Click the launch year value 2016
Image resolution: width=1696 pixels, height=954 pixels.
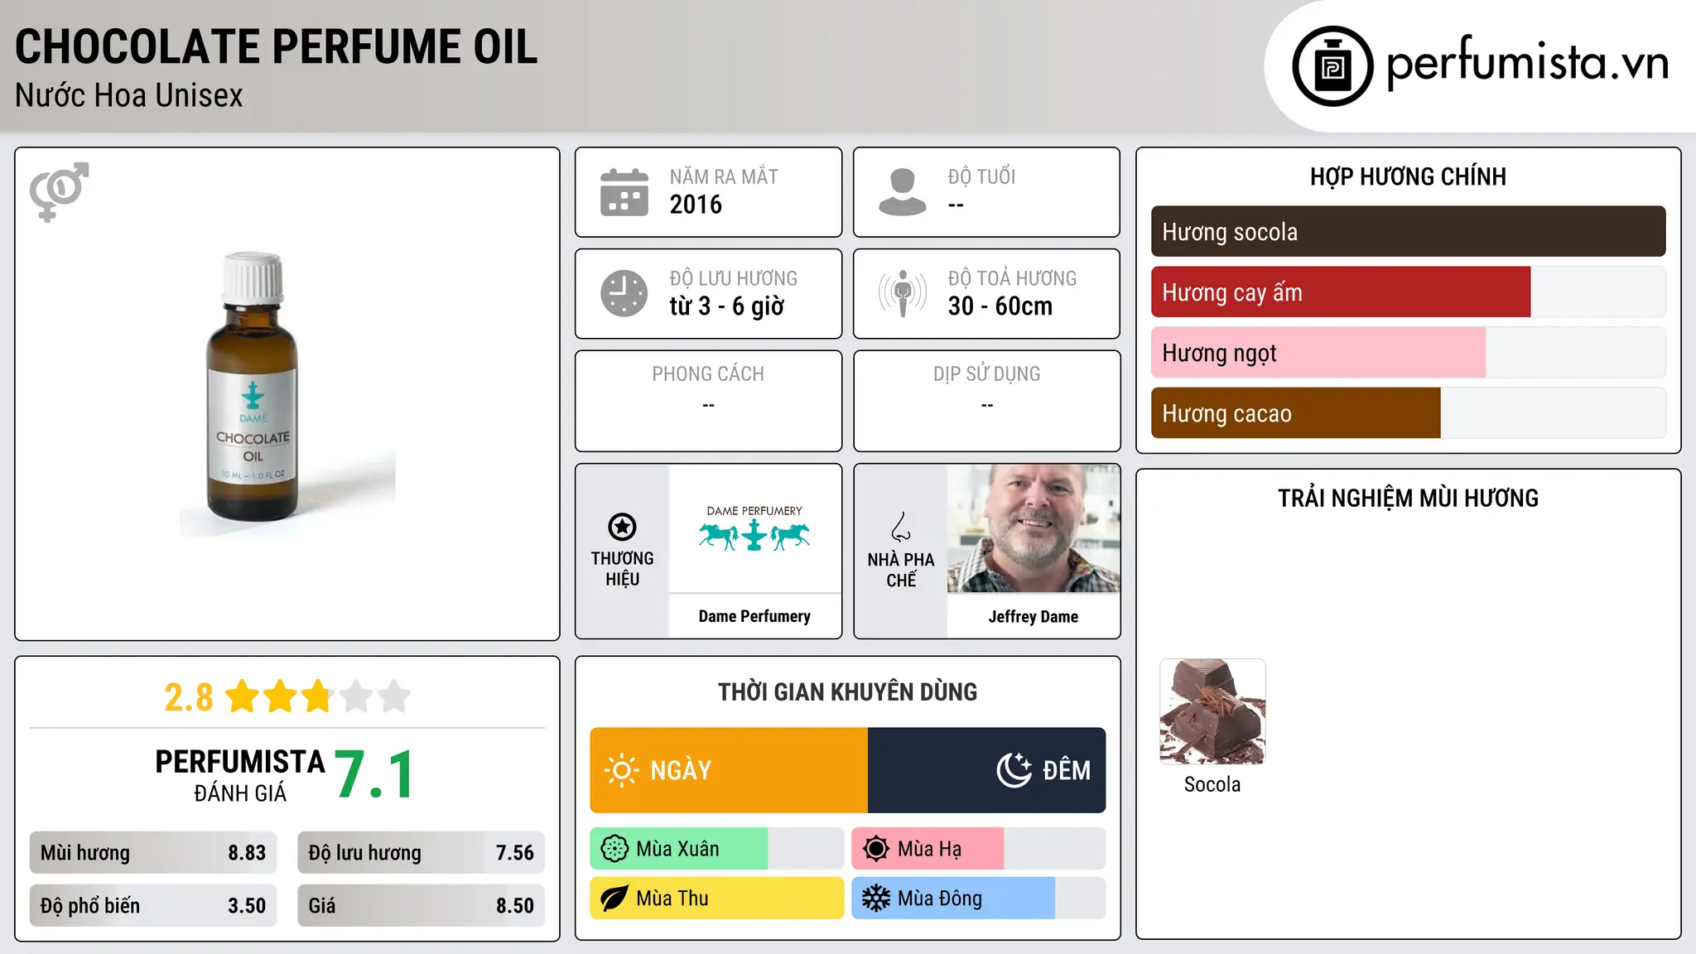(x=696, y=205)
